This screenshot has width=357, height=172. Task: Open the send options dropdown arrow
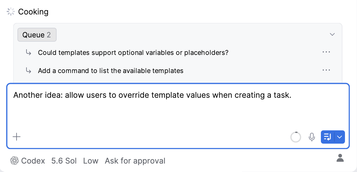(340, 137)
